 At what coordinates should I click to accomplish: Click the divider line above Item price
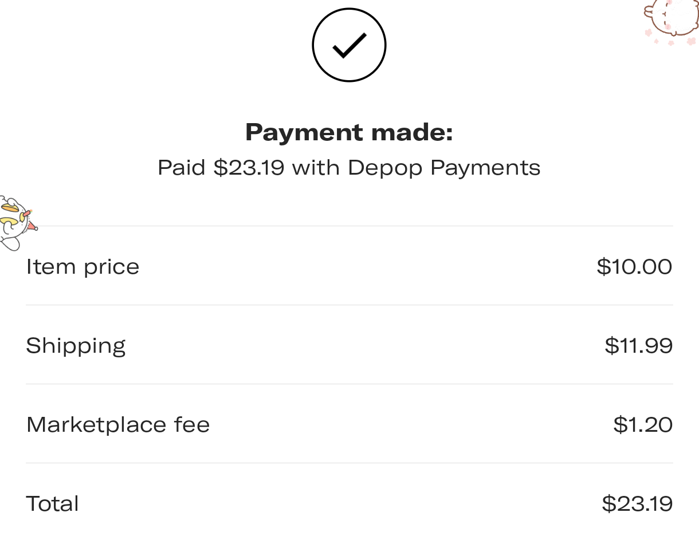coord(349,226)
